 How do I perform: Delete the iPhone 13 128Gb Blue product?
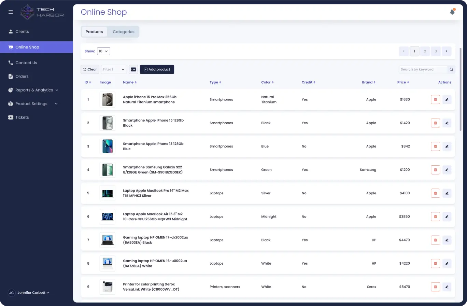click(x=435, y=147)
